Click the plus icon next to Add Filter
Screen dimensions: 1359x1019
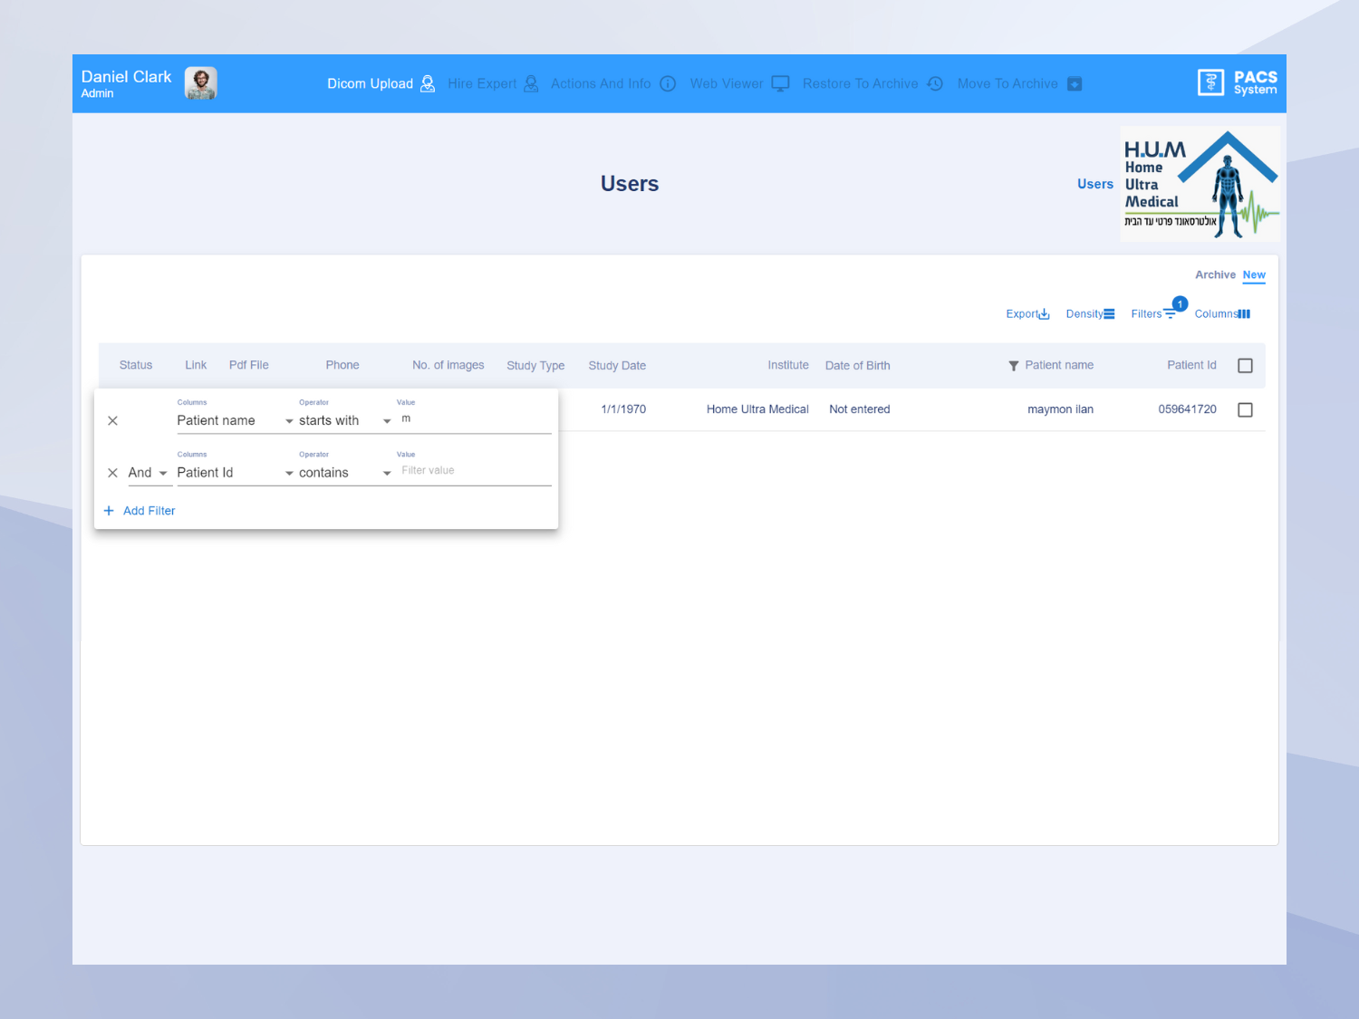point(109,511)
